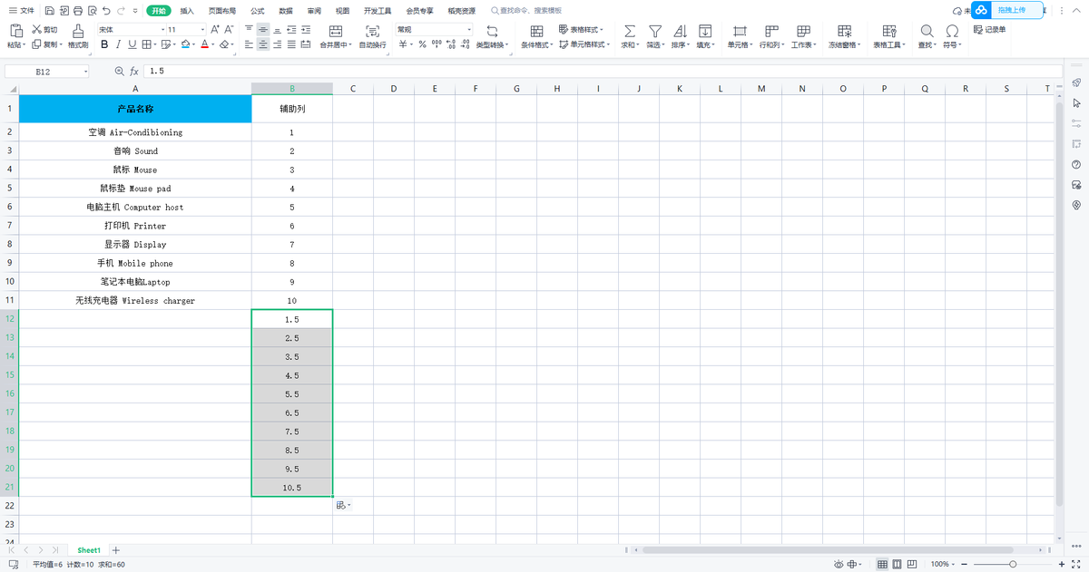Toggle Bold formatting
This screenshot has height=572, width=1089.
104,44
